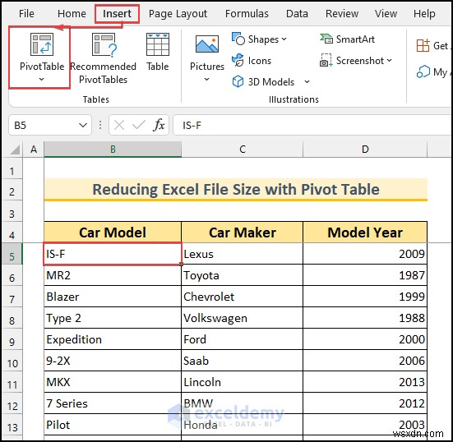
Task: Click the Get Add-ins icon
Action: 423,46
